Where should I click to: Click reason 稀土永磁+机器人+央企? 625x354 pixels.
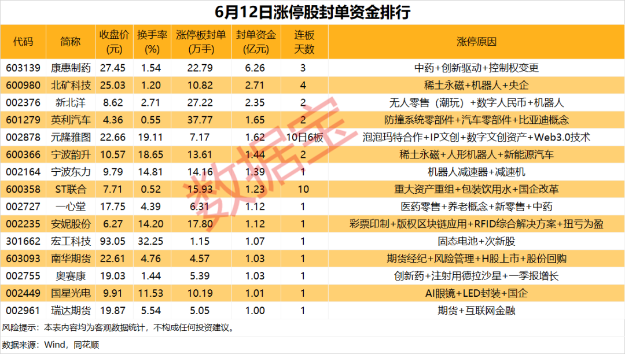(x=476, y=85)
